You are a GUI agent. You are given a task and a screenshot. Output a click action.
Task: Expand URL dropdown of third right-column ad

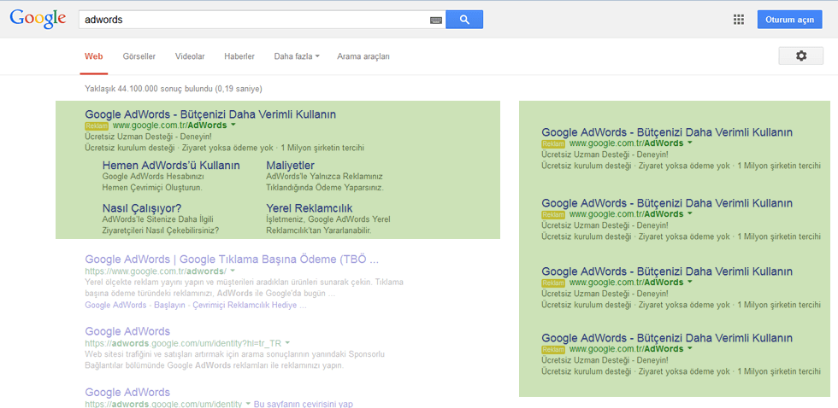pos(690,282)
